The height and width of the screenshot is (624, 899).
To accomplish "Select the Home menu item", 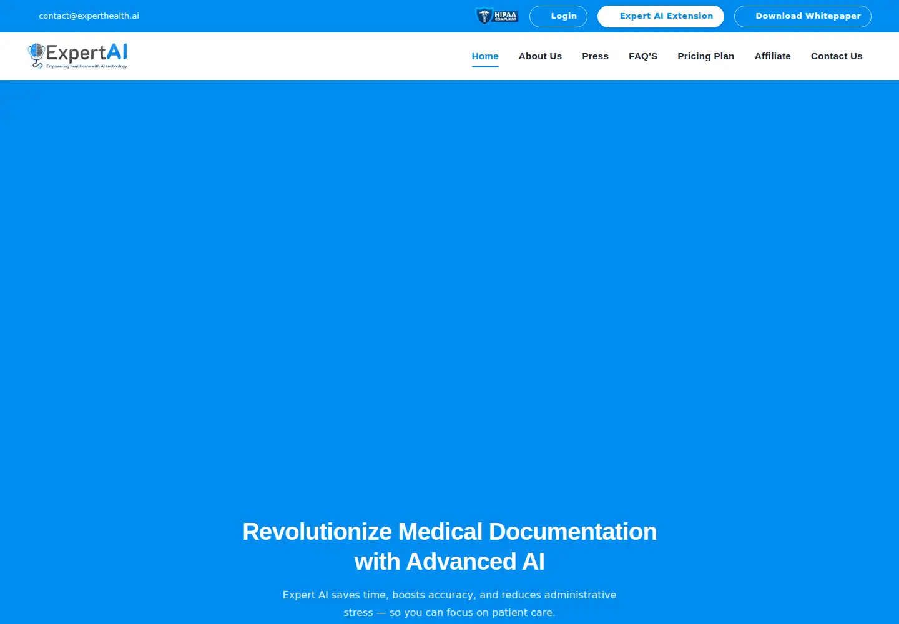I will point(485,56).
